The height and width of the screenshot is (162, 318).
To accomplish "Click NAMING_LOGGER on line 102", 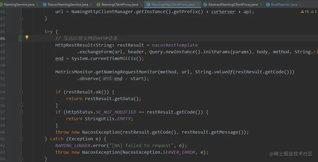I will [x=73, y=145].
